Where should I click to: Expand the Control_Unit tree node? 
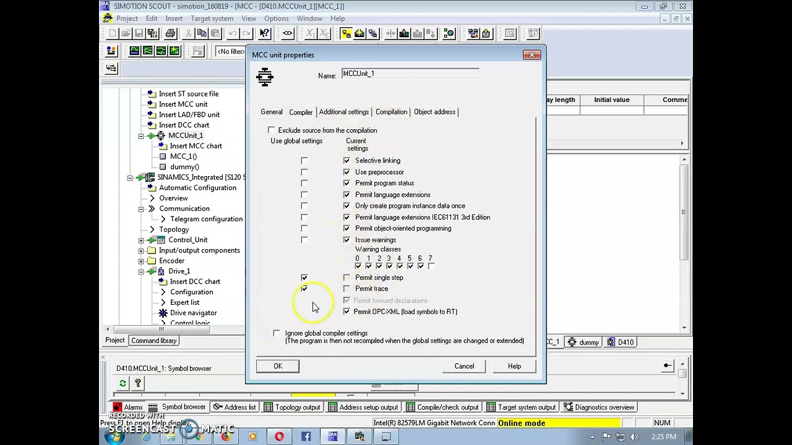point(141,240)
